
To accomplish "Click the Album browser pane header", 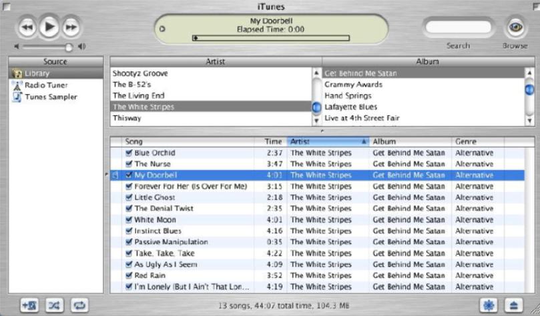I will [x=428, y=61].
